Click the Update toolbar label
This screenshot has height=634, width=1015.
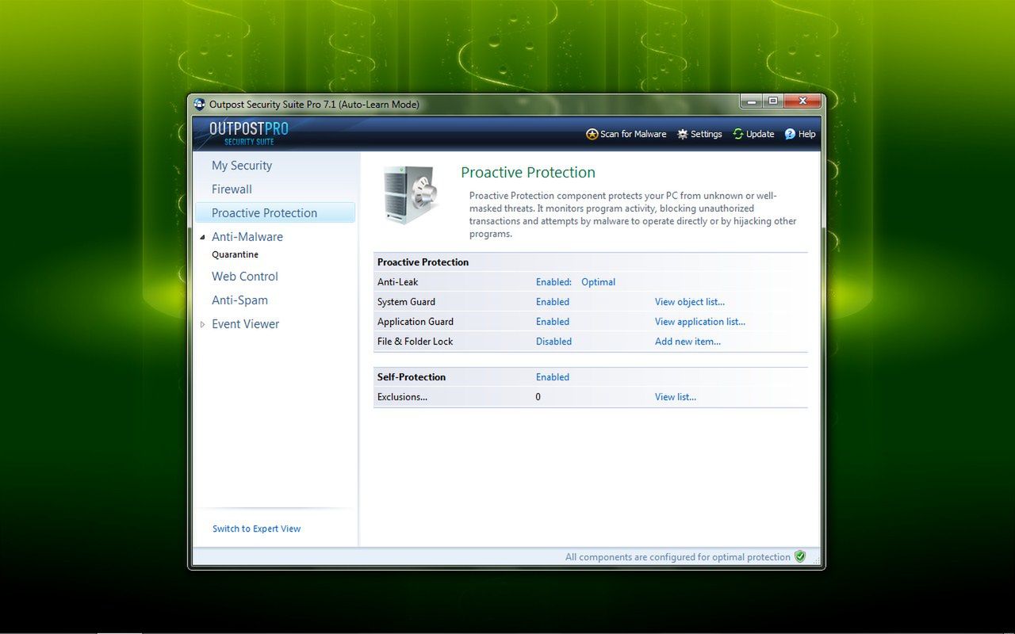pyautogui.click(x=760, y=134)
